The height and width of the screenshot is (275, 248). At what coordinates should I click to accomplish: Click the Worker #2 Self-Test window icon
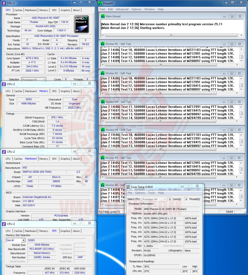103,73
